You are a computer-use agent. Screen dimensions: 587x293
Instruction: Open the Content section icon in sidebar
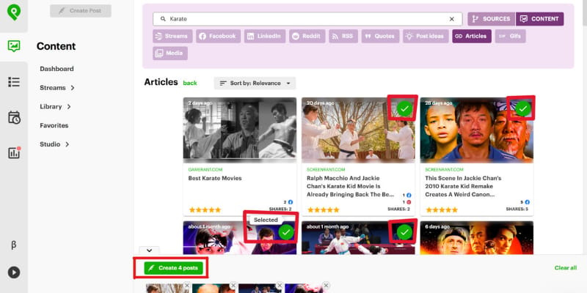[x=14, y=46]
